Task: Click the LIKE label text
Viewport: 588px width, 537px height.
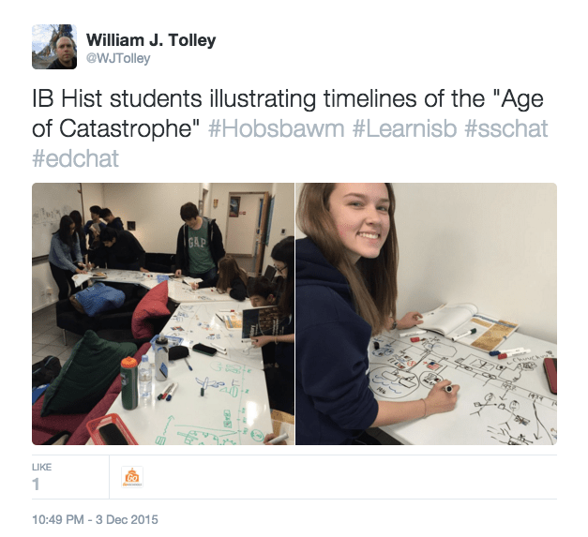Action: pyautogui.click(x=41, y=467)
